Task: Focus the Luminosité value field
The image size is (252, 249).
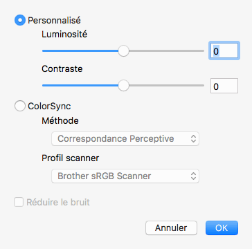Action: pyautogui.click(x=224, y=50)
